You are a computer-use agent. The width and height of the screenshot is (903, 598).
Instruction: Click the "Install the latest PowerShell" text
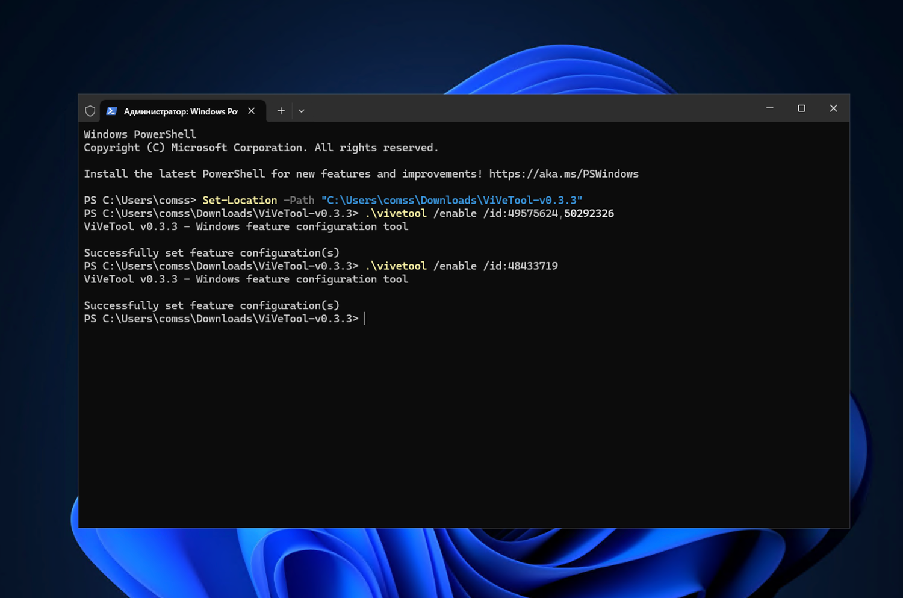point(175,174)
